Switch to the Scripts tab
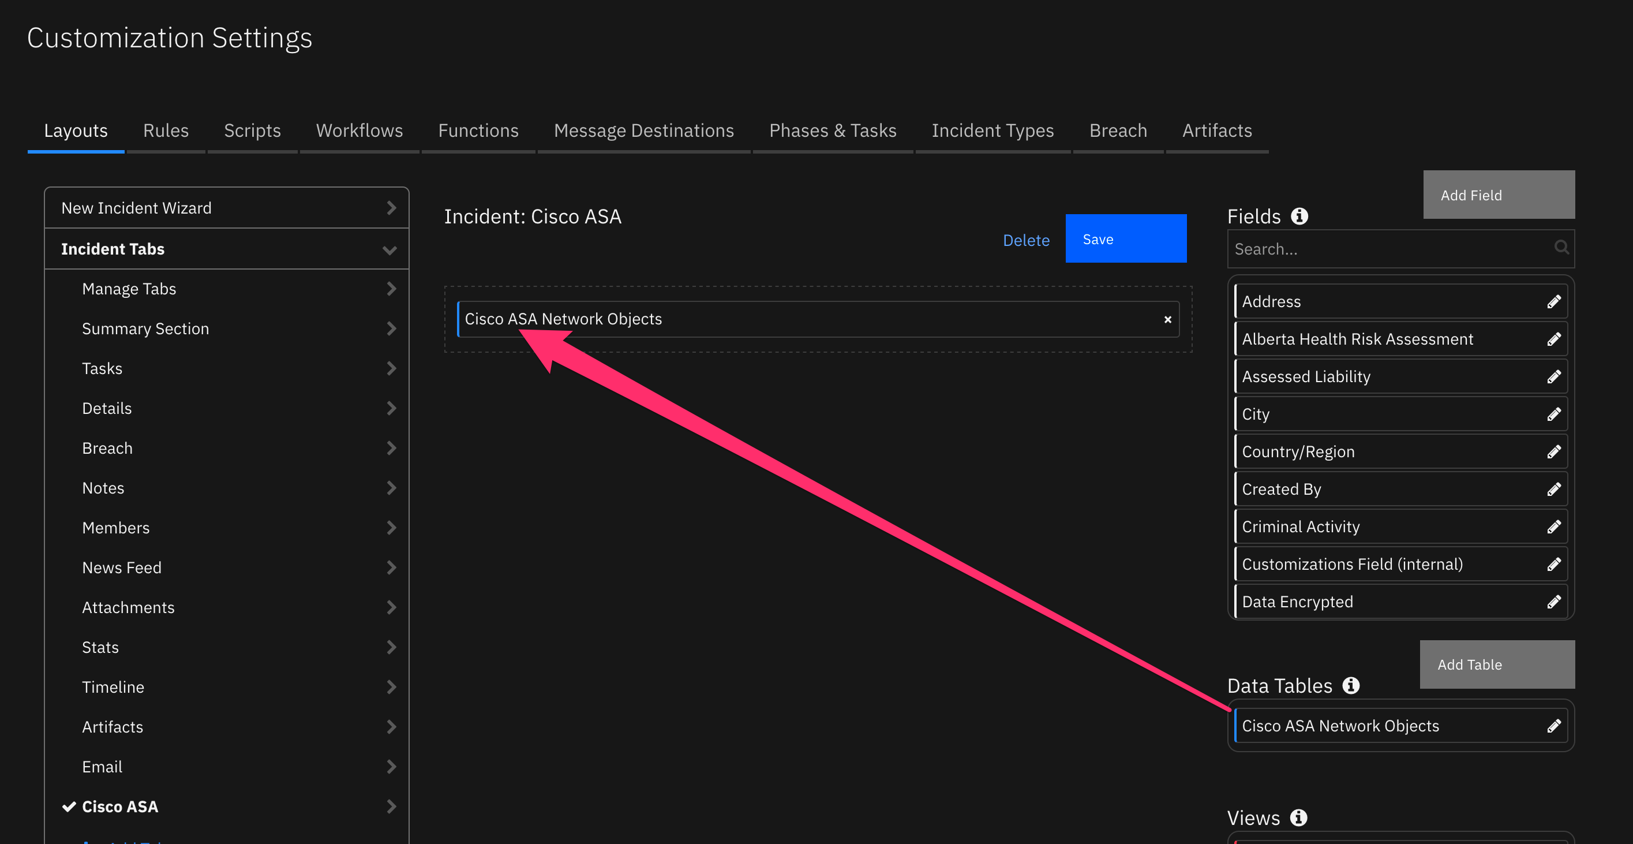The width and height of the screenshot is (1633, 844). pos(252,130)
